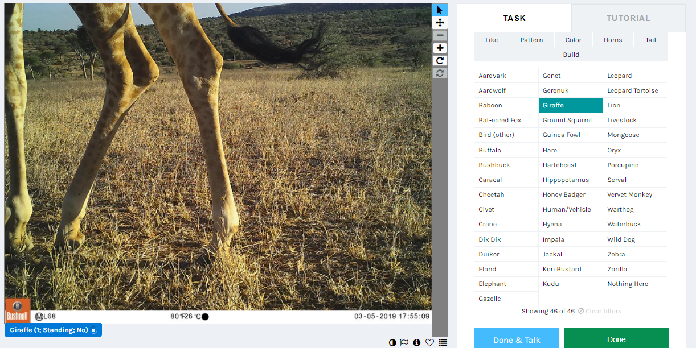This screenshot has width=696, height=348.
Task: Select the pointer annotate tool
Action: point(440,10)
